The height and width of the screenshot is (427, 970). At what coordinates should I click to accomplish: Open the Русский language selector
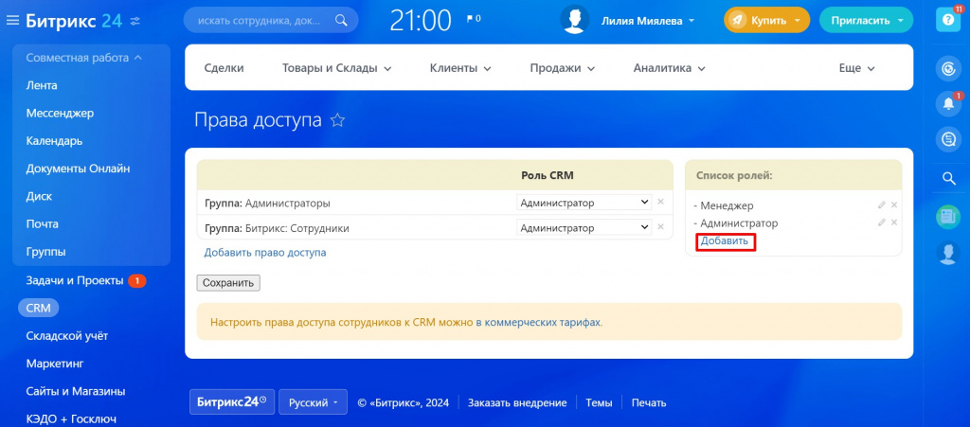313,402
